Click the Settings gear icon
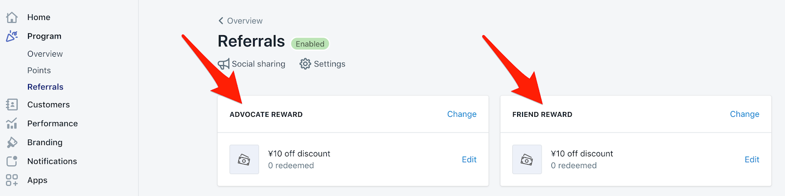This screenshot has height=196, width=785. point(305,64)
